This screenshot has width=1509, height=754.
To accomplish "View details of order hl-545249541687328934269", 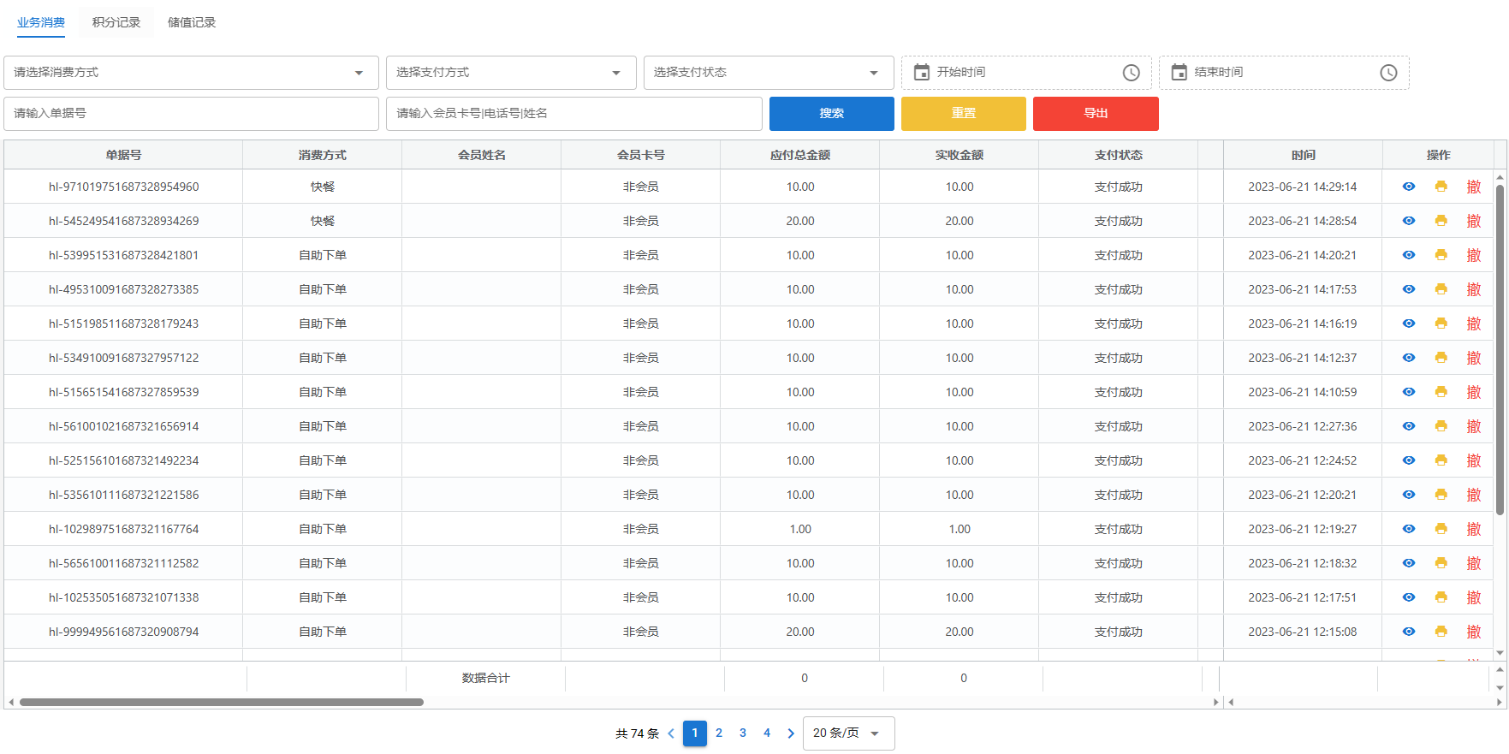I will tap(1408, 221).
